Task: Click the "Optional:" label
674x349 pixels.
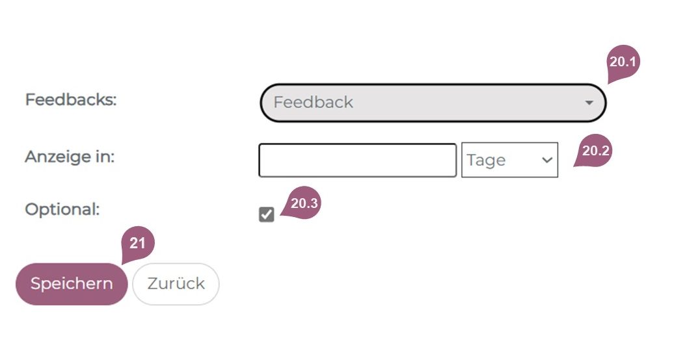Action: click(62, 209)
